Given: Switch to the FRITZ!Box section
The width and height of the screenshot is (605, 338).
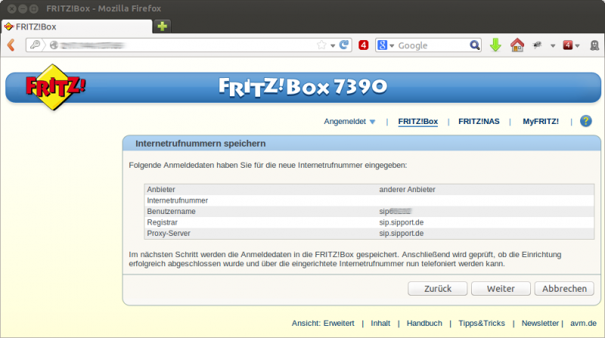Looking at the screenshot, I should pos(418,122).
